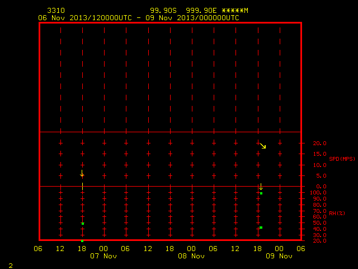Select the green RH point at 50.0 on 06 Nov 18
The width and height of the screenshot is (358, 269).
83,224
